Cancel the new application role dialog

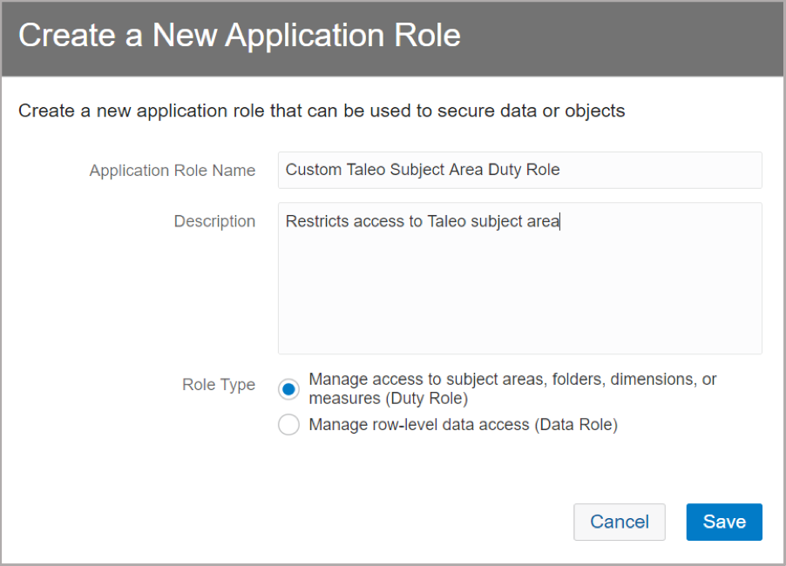coord(619,522)
